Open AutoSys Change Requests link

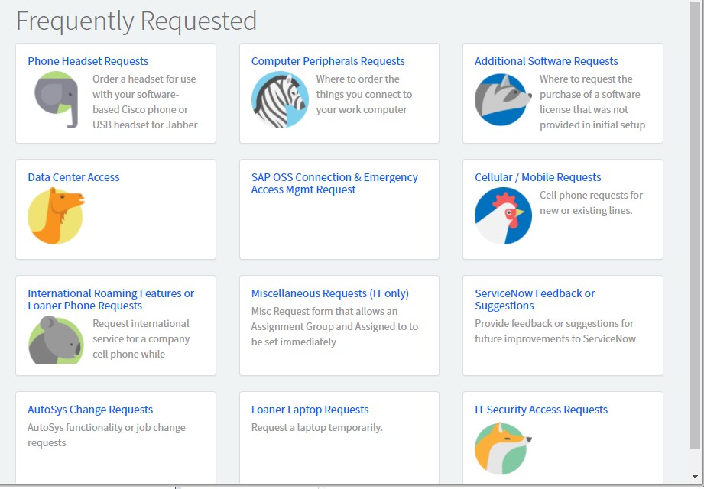(x=90, y=410)
